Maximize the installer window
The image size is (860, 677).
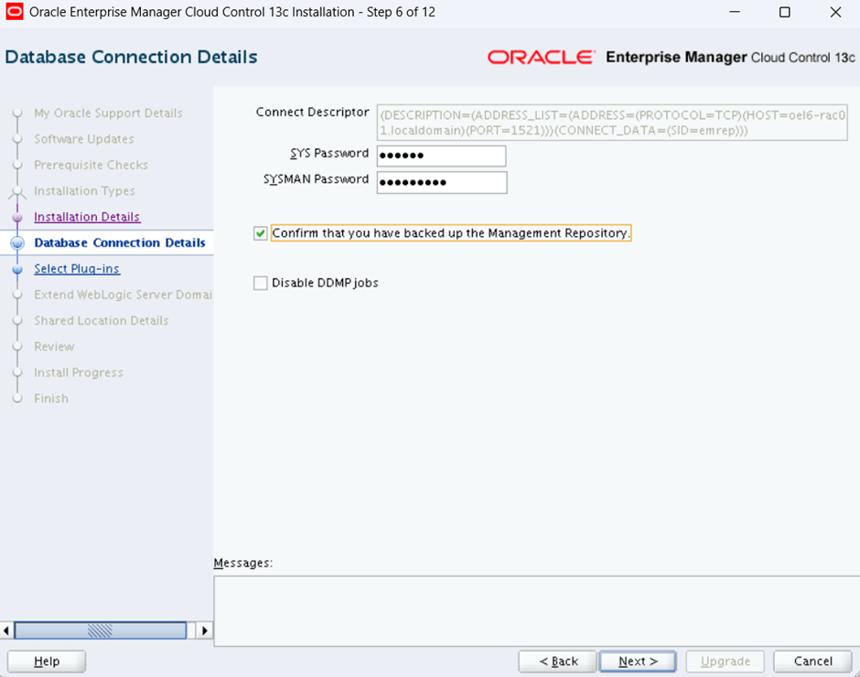784,13
